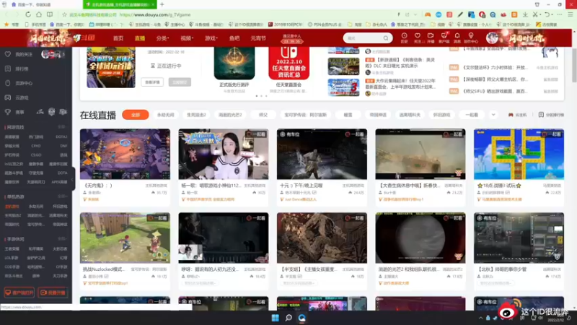
Task: Open 《无内鬼》 stream title
Action: (x=97, y=186)
